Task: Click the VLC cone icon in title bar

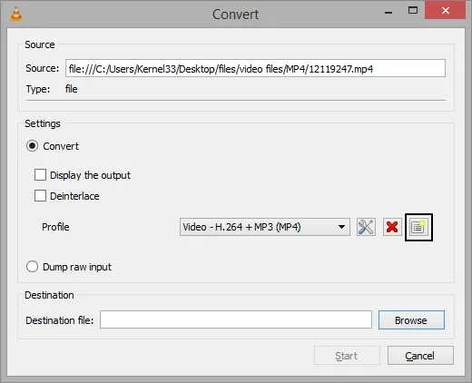Action: point(16,14)
